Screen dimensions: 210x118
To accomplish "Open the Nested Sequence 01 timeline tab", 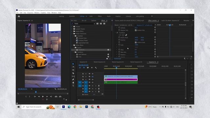I will (99, 62).
